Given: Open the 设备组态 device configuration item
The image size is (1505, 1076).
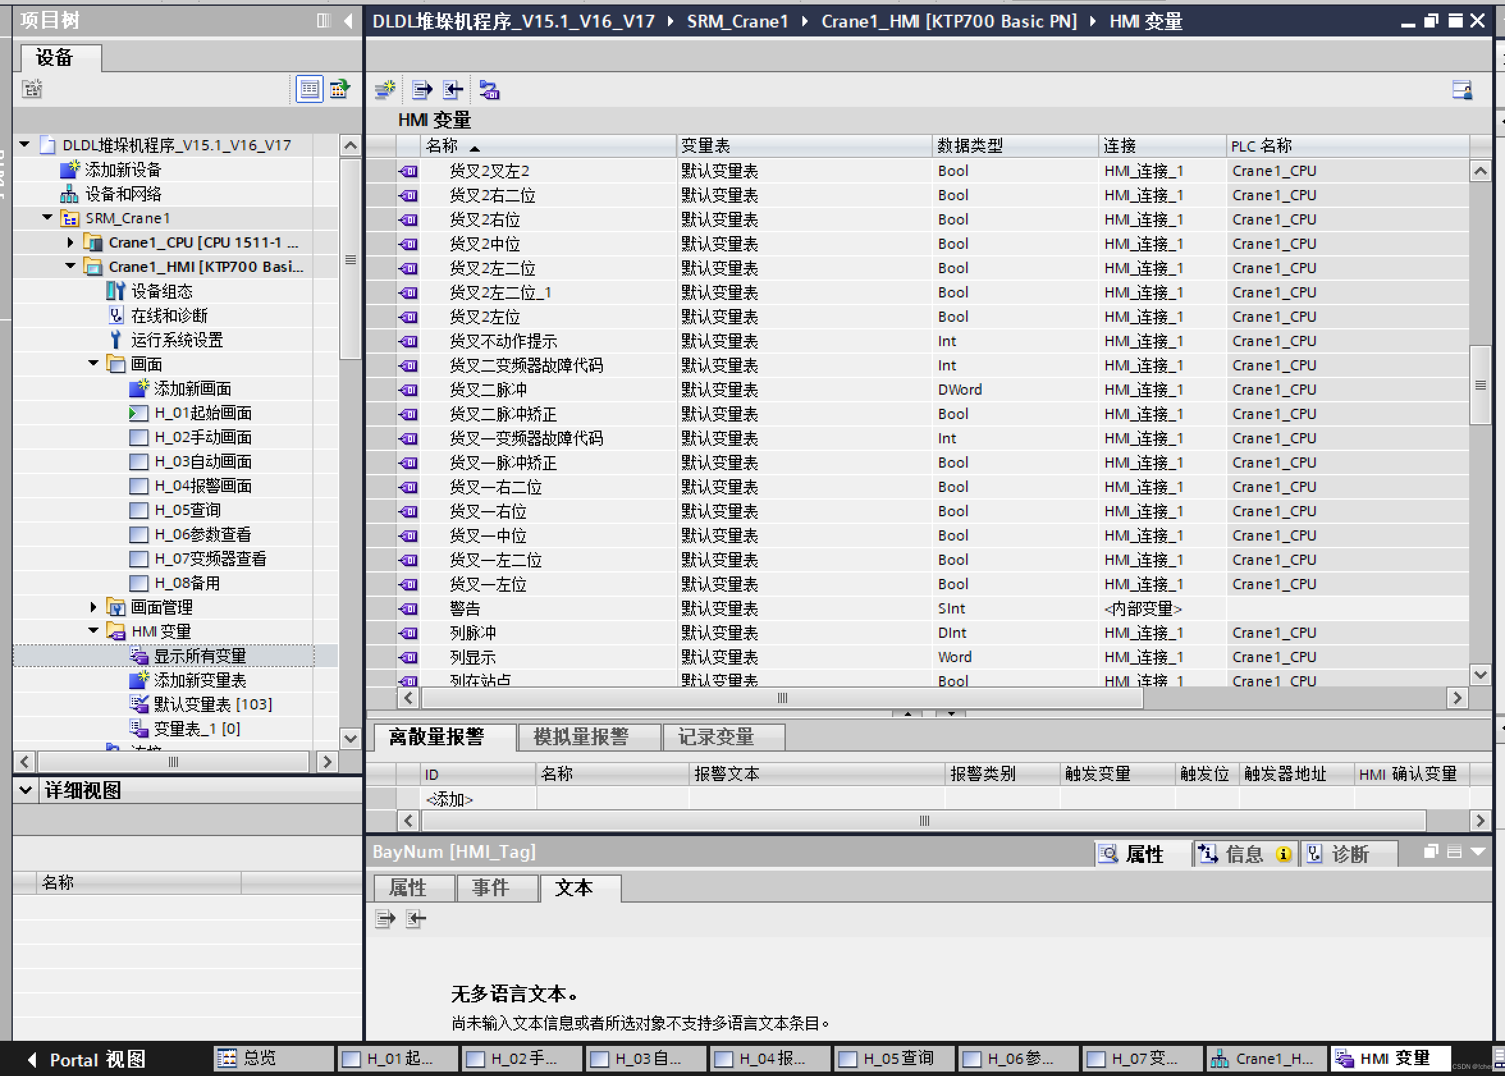Looking at the screenshot, I should click(161, 292).
